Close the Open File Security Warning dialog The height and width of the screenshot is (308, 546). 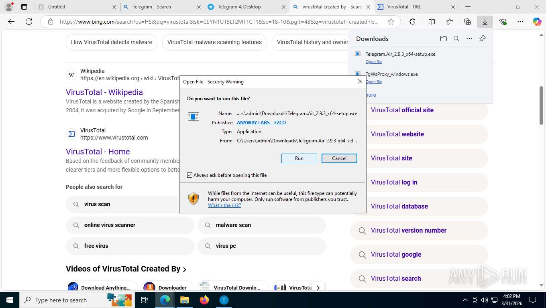[x=360, y=81]
